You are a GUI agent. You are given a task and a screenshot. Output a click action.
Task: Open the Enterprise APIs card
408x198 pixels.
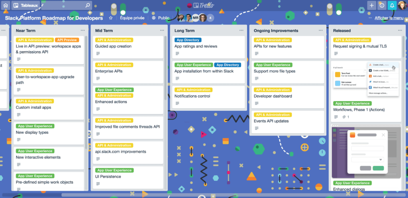[128, 72]
